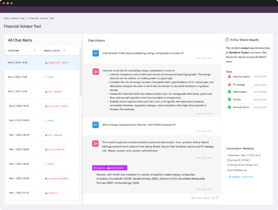278x210 pixels.
Task: Click the red warning icon beside Sensitive Topics test
Action: click(x=229, y=77)
